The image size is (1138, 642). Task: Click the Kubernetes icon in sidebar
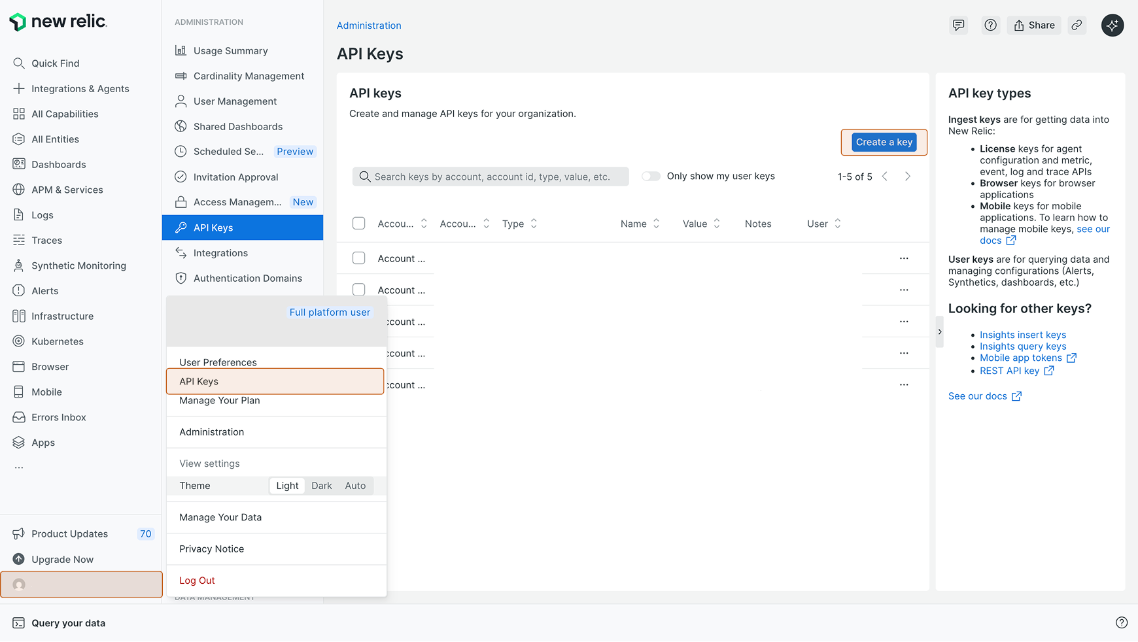(19, 341)
